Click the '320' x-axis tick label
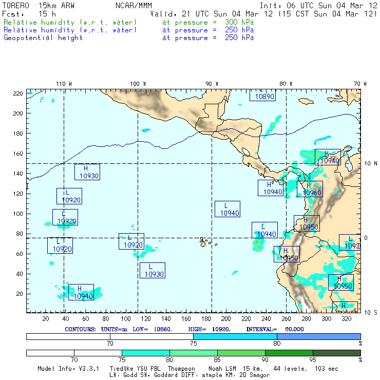 pyautogui.click(x=346, y=319)
